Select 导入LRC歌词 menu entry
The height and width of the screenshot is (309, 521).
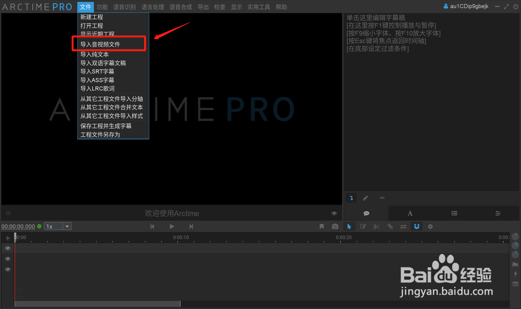(113, 89)
